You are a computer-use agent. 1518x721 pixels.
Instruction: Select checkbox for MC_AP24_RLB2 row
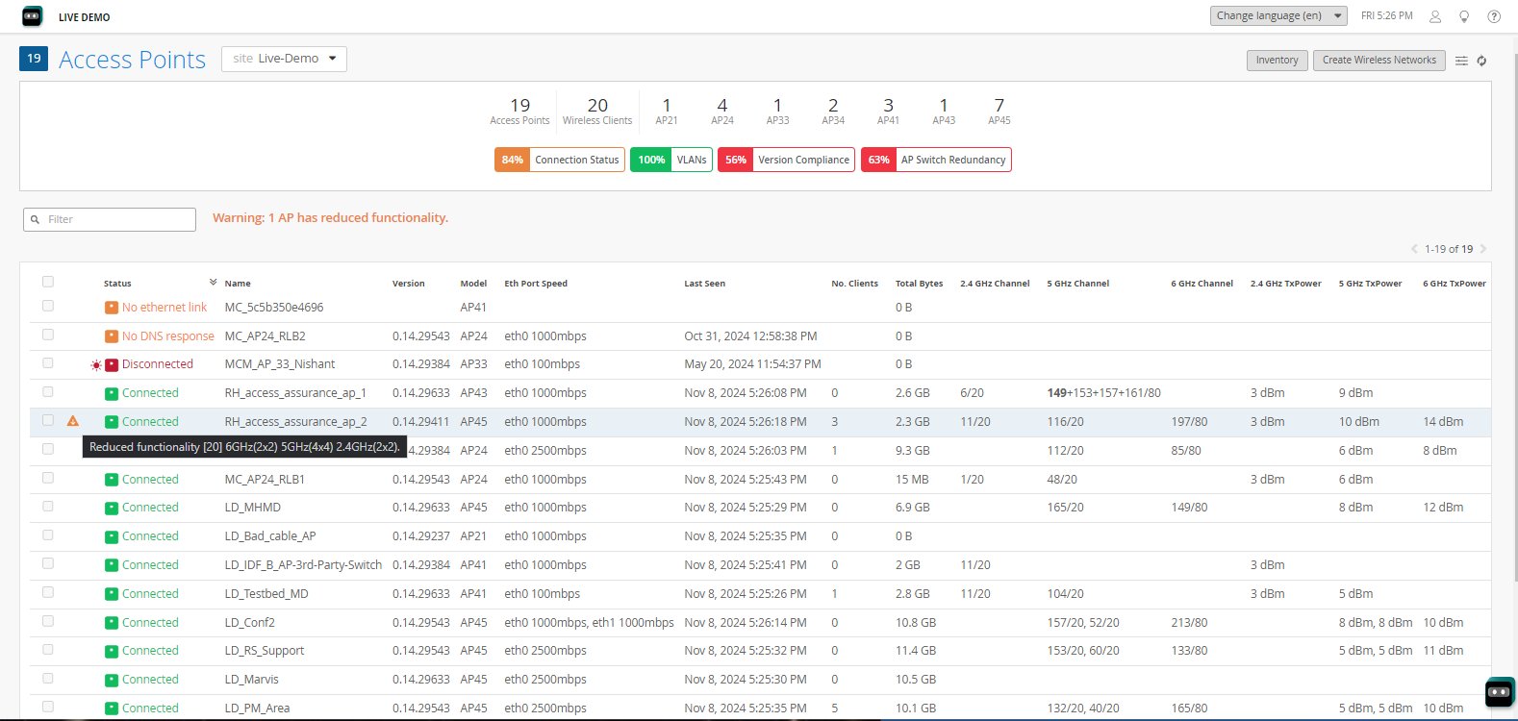click(48, 335)
